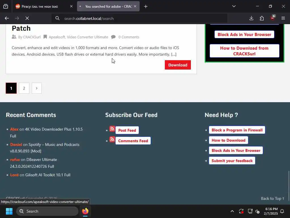Open footer Block Ads in Your Browser
This screenshot has width=290, height=218.
click(236, 150)
